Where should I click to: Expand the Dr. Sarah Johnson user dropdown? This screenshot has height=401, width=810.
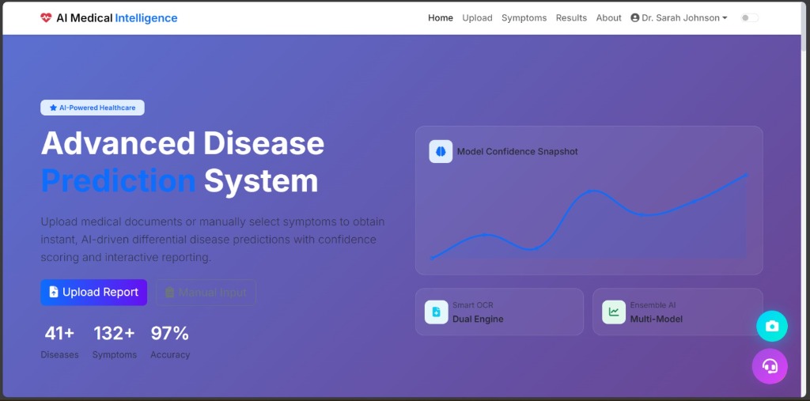679,18
